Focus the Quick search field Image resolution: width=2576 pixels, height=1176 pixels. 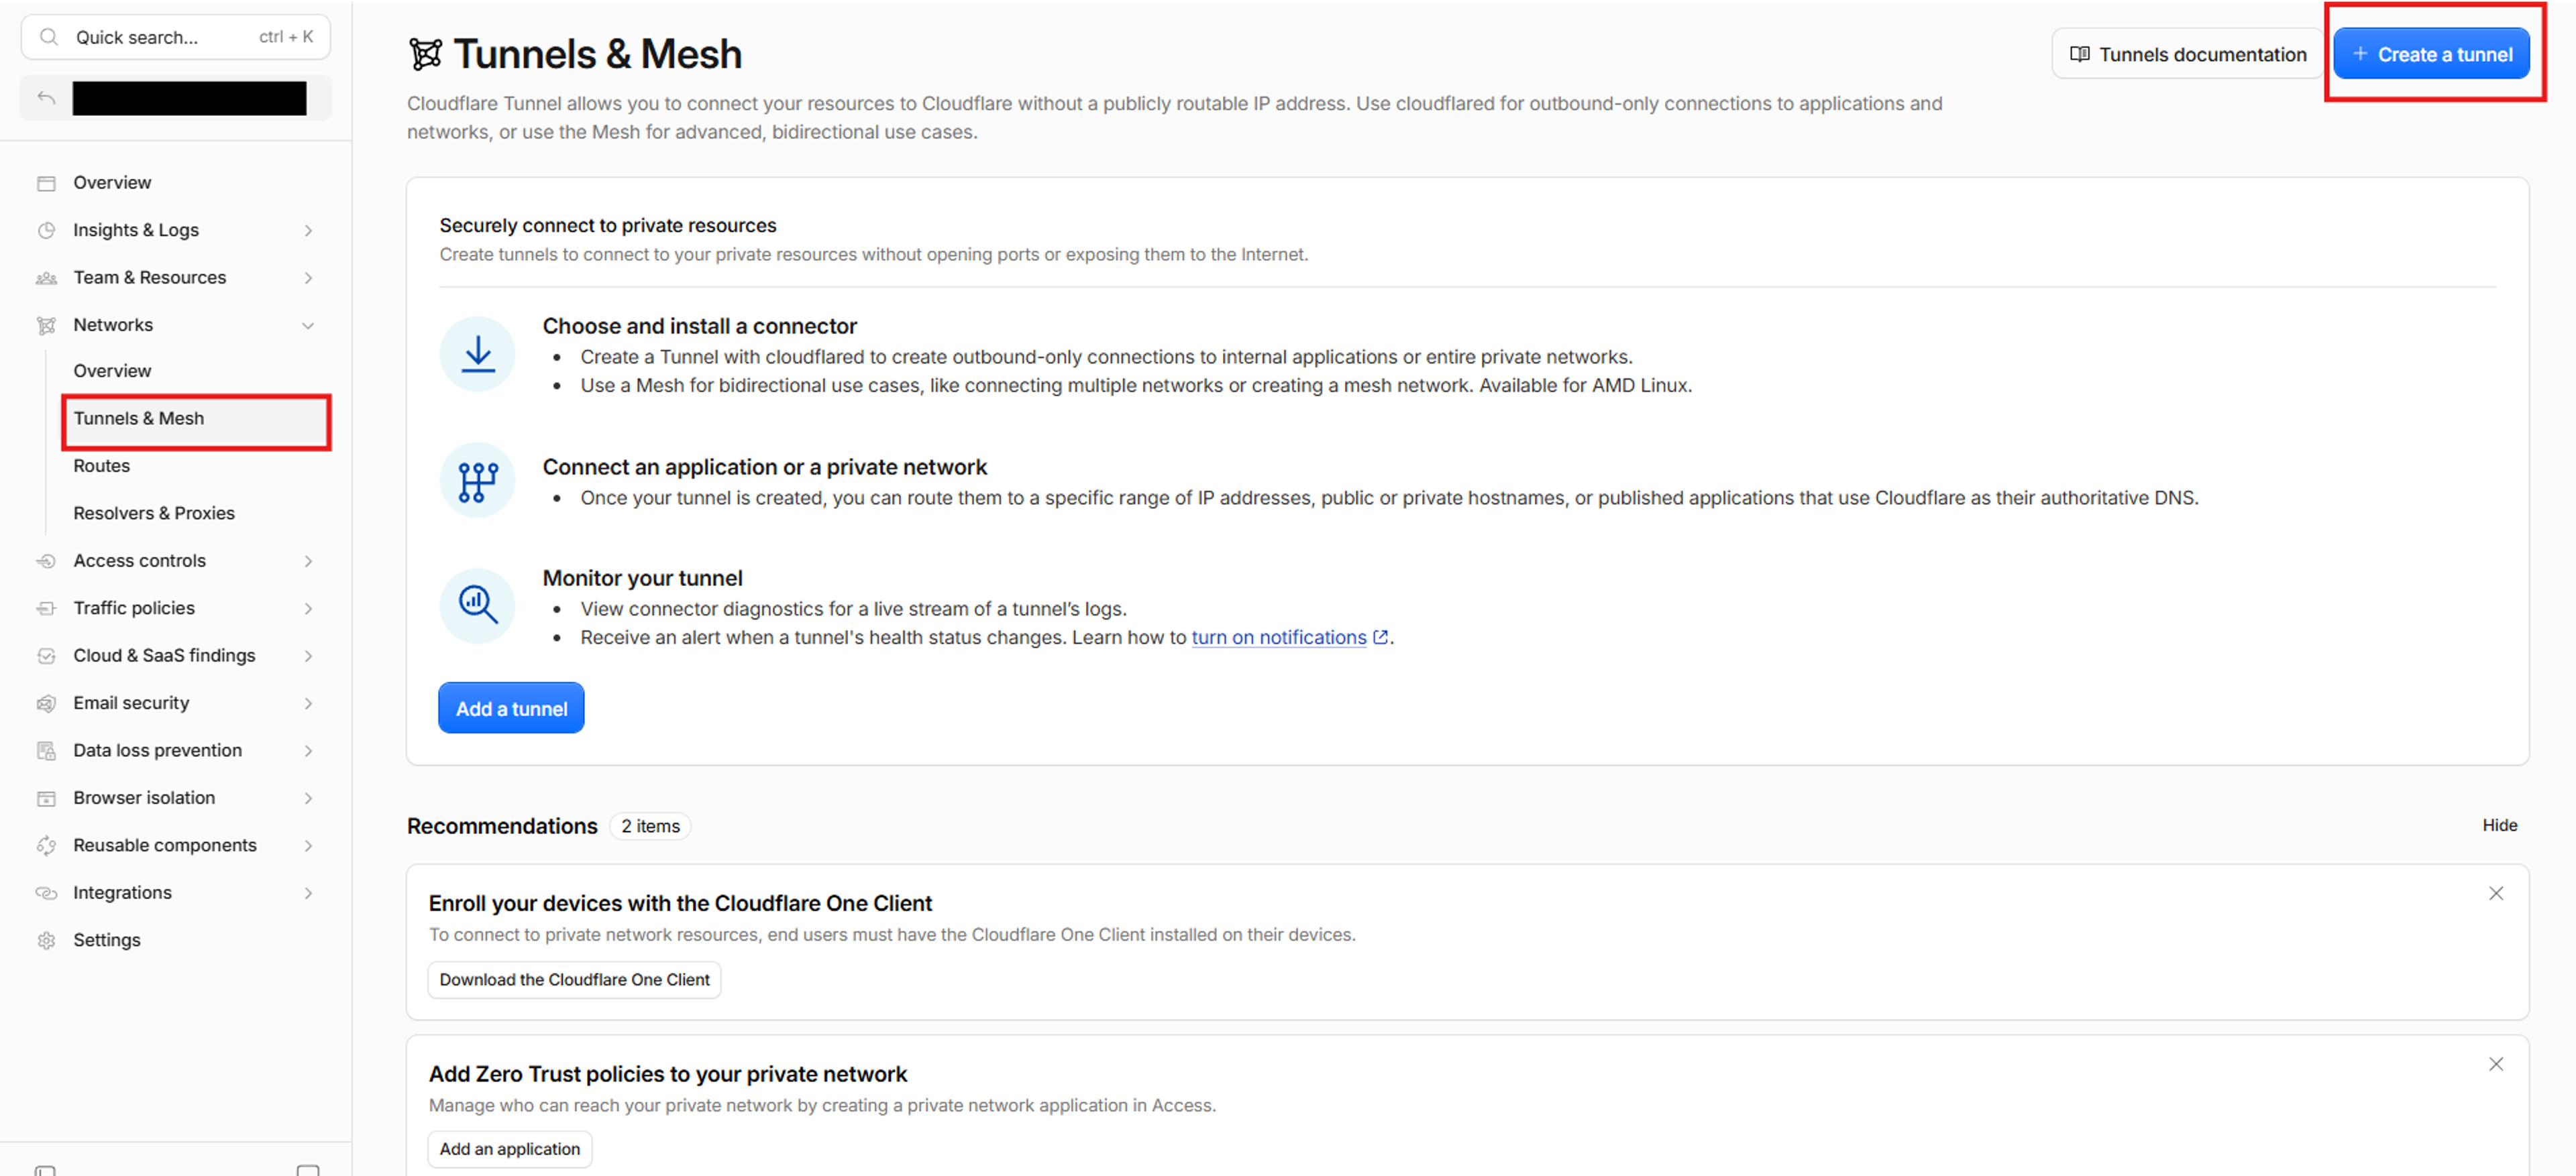176,37
